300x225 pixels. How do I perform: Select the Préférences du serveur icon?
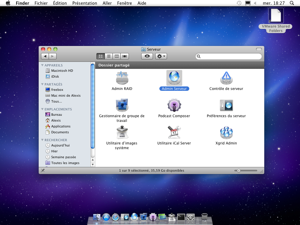click(226, 105)
